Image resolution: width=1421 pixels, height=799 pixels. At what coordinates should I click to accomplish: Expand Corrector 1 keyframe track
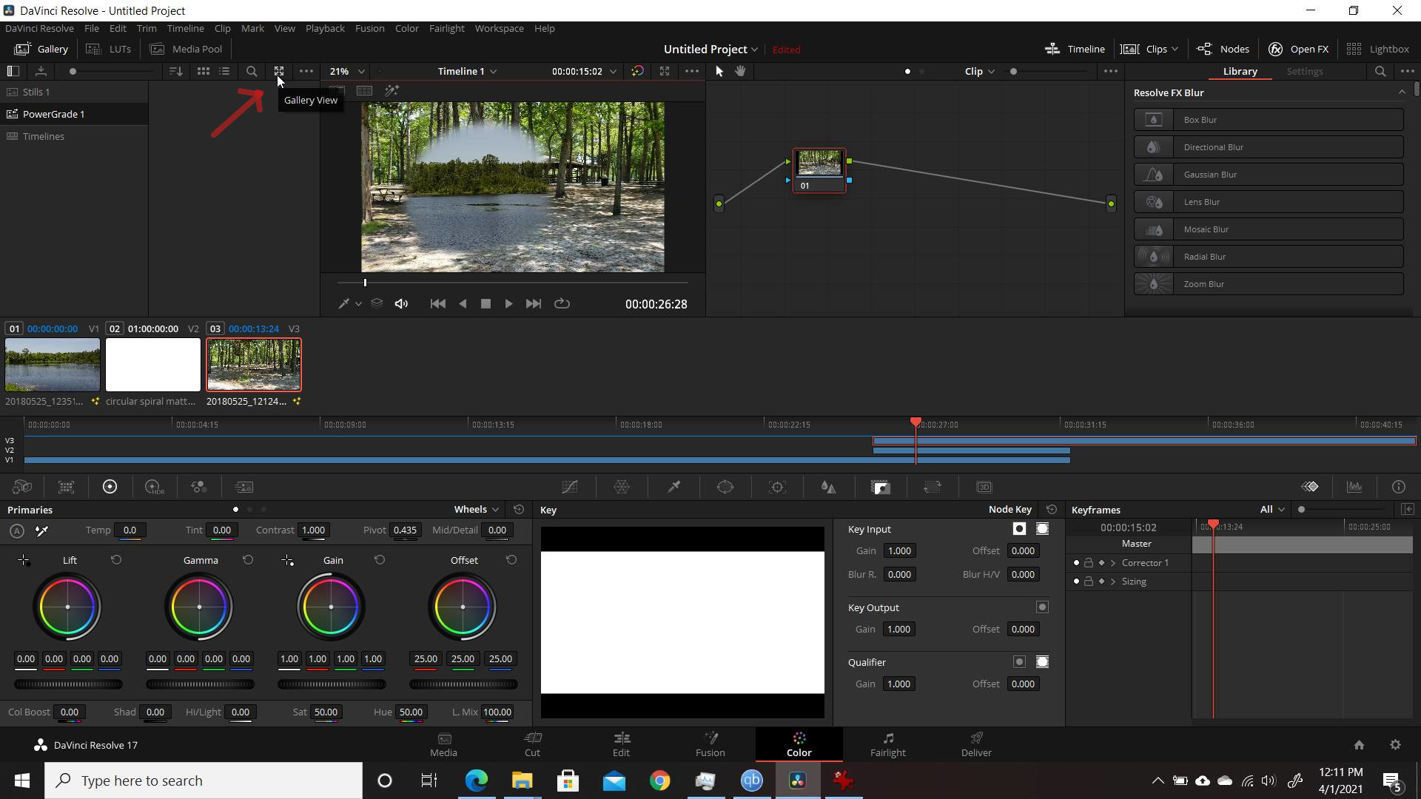[x=1113, y=563]
